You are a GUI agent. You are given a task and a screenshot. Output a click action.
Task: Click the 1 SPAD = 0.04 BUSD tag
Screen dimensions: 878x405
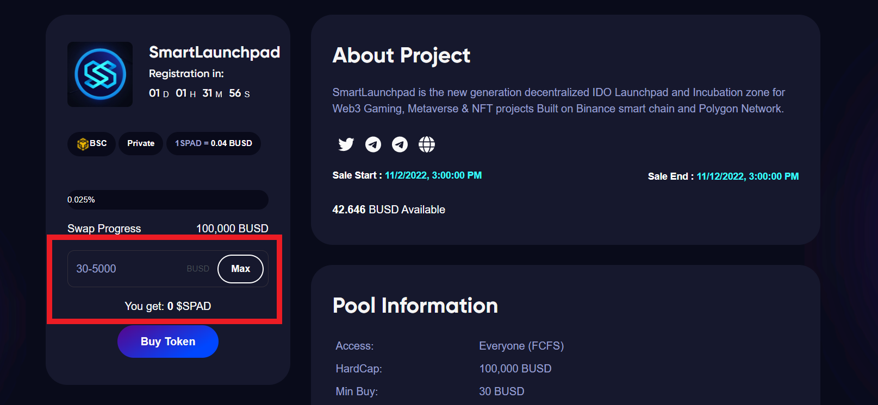(214, 144)
